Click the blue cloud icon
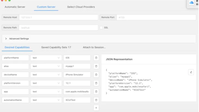The image size is (199, 112). (x=192, y=3)
